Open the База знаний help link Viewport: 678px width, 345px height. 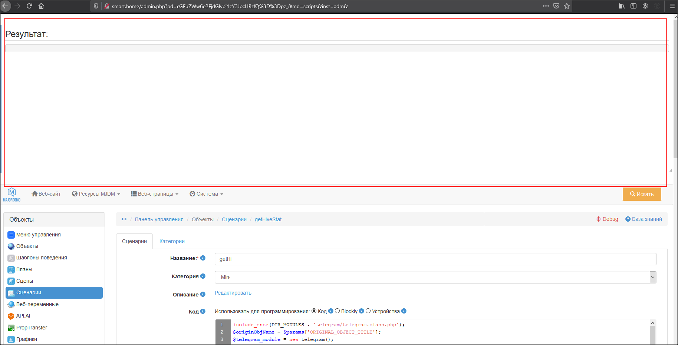pyautogui.click(x=644, y=219)
